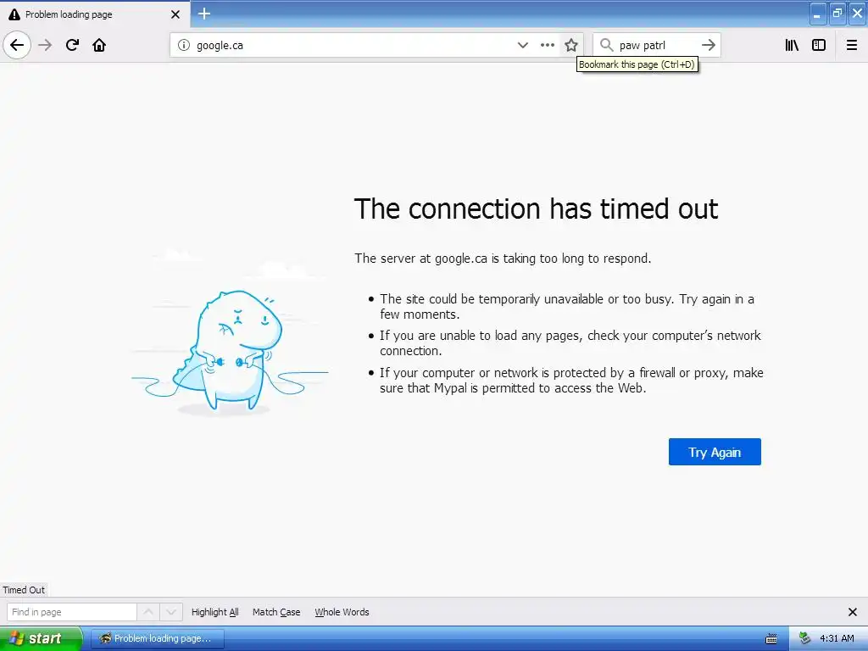This screenshot has height=651, width=868.
Task: Open the home page
Action: click(x=99, y=45)
